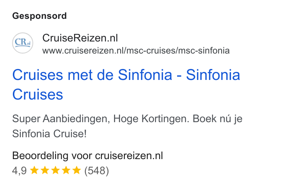Click the second 'Sinfonia' in the headline's first line
Viewport: 287px width, 187px height.
point(213,75)
